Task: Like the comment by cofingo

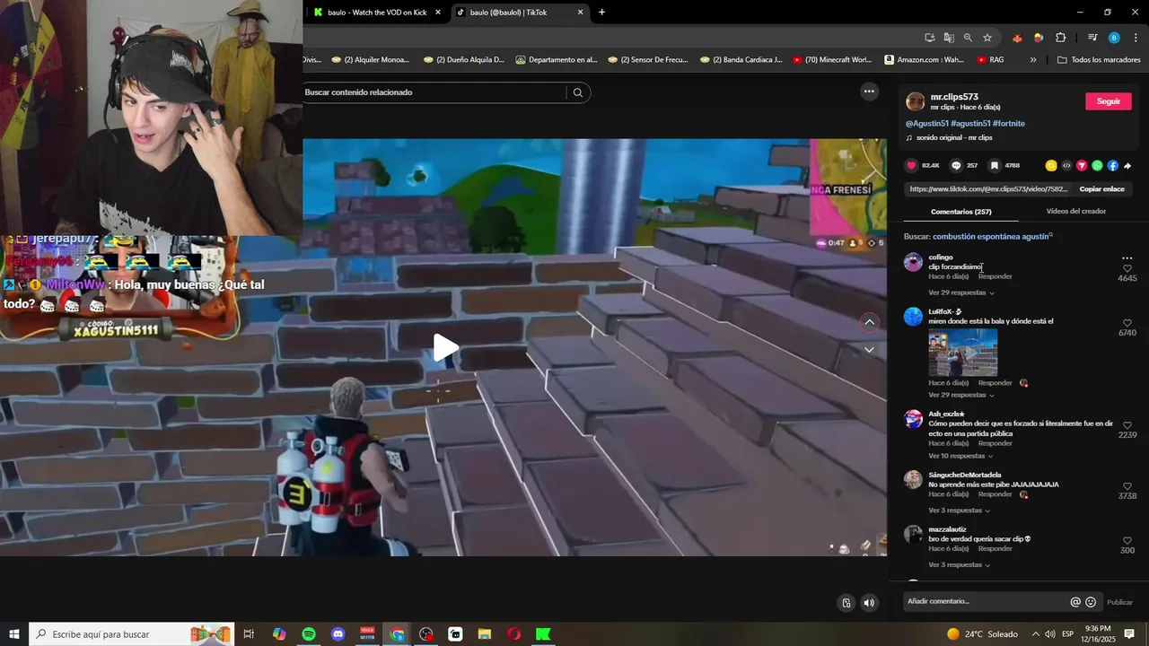Action: coord(1127,268)
